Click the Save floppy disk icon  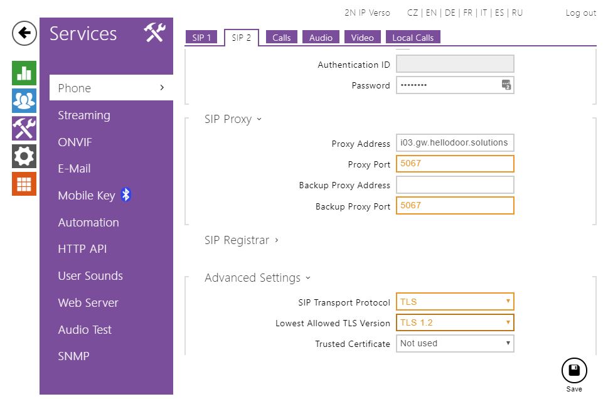573,371
